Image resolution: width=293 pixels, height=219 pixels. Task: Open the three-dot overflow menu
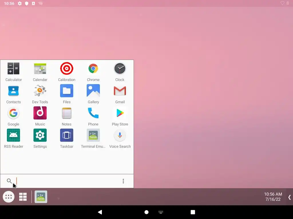(123, 181)
